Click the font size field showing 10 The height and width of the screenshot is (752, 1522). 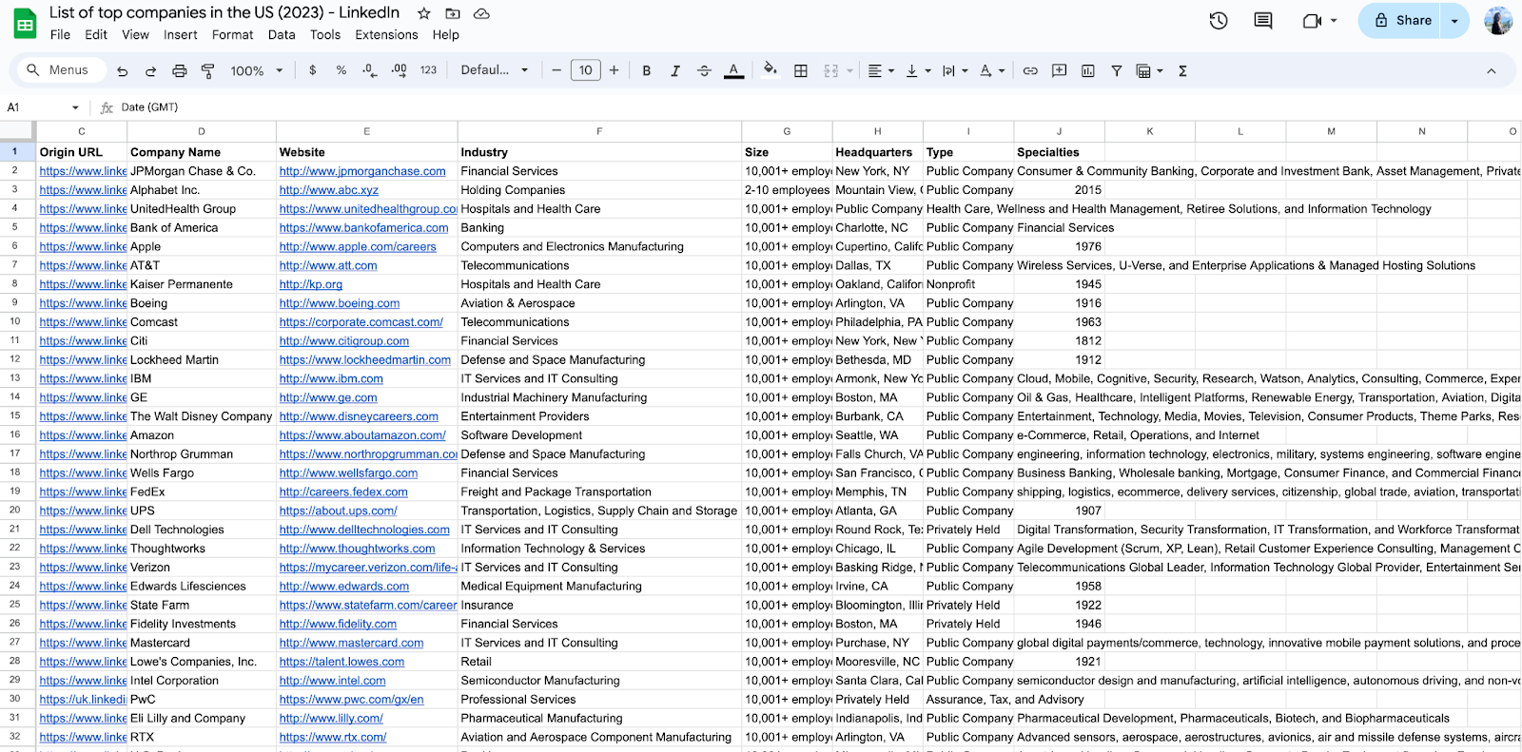[585, 70]
